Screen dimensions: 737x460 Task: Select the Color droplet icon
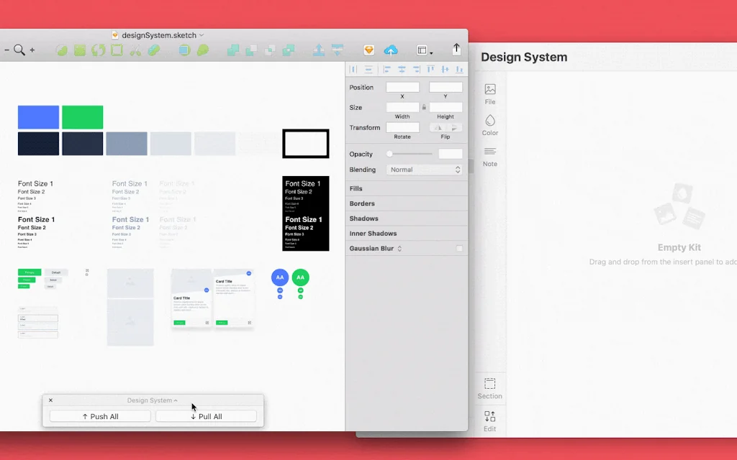coord(490,124)
